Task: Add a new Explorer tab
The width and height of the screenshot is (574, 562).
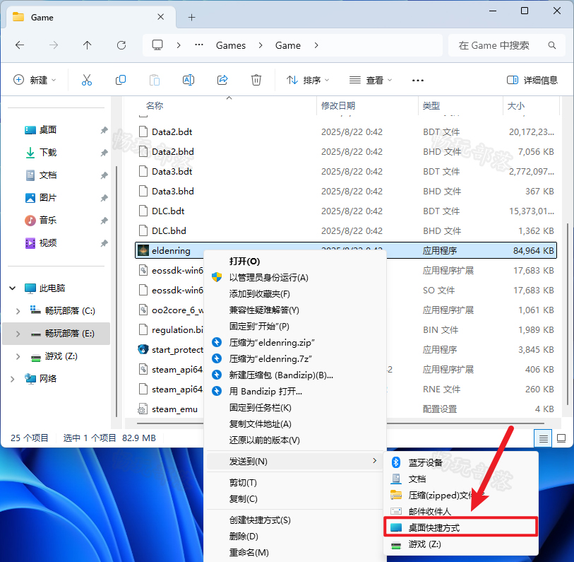Action: tap(191, 17)
